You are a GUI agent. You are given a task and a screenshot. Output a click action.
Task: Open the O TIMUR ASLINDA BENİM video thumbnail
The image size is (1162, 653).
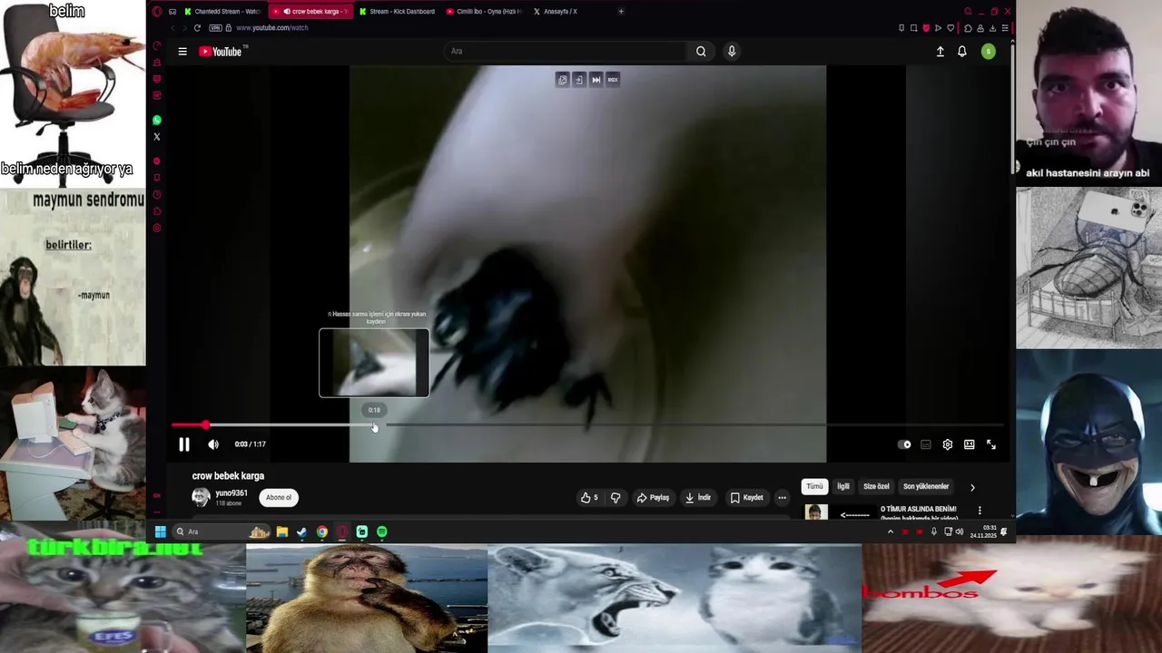[x=840, y=512]
